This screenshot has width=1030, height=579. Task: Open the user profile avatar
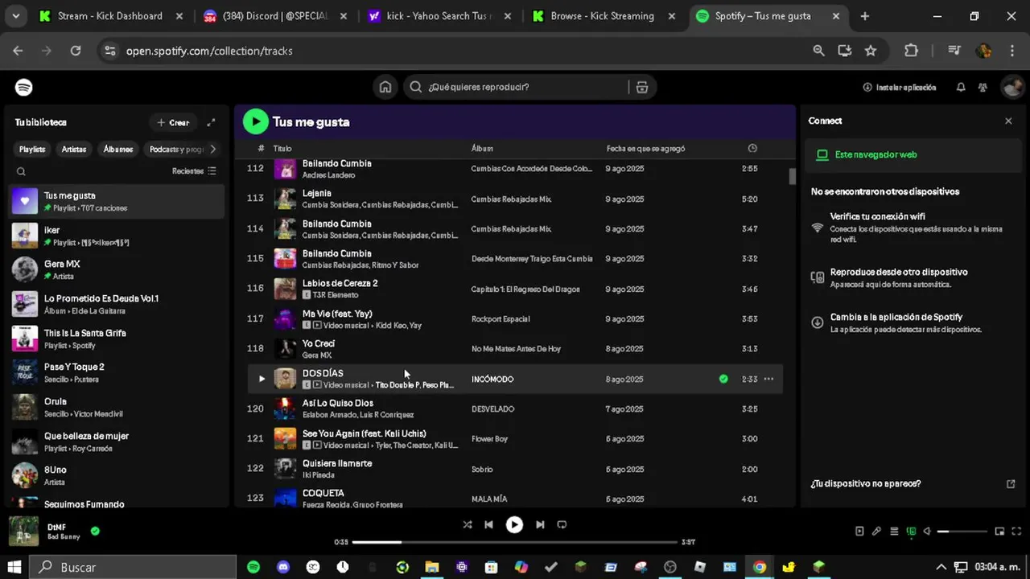click(1011, 87)
